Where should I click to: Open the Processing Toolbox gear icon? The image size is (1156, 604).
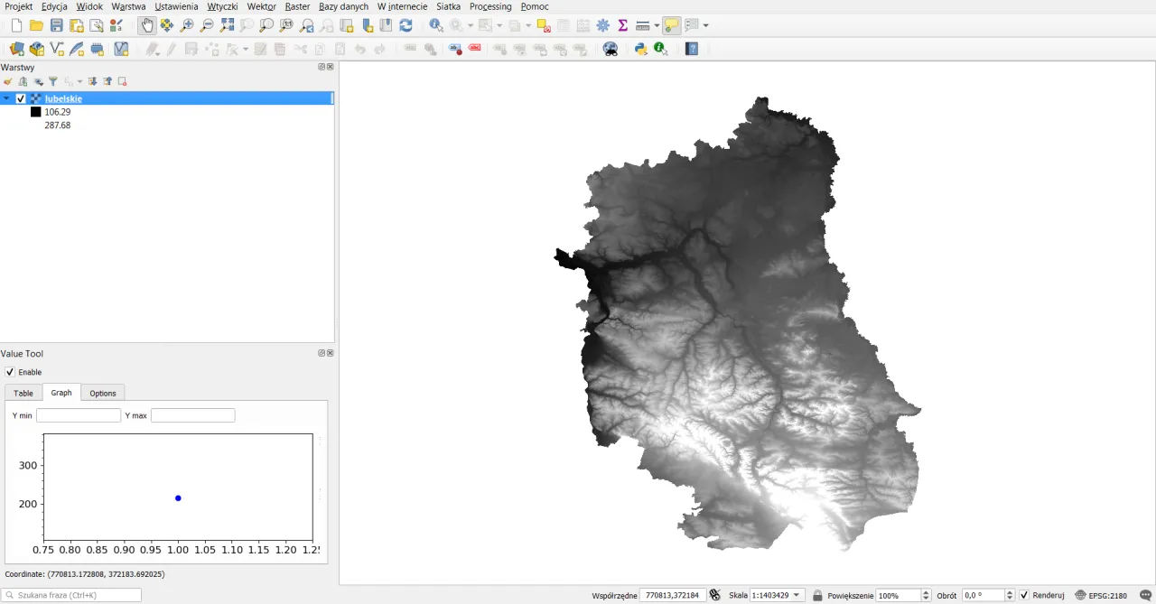[602, 25]
